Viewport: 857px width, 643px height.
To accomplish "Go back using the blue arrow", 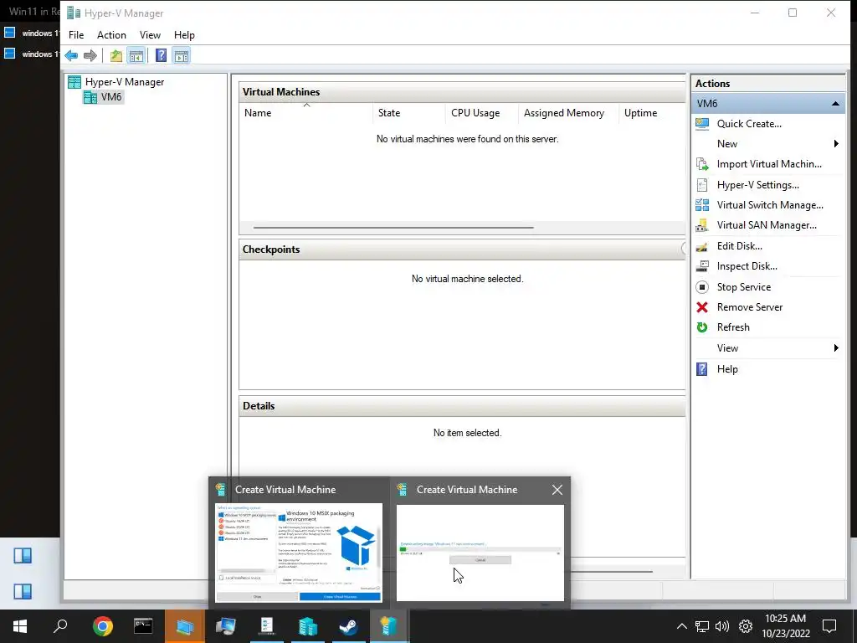I will click(71, 56).
